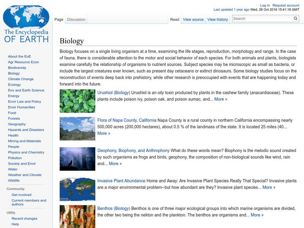Open Envir Law and Policy link
Screen dimensions: 304x228
click(x=24, y=101)
